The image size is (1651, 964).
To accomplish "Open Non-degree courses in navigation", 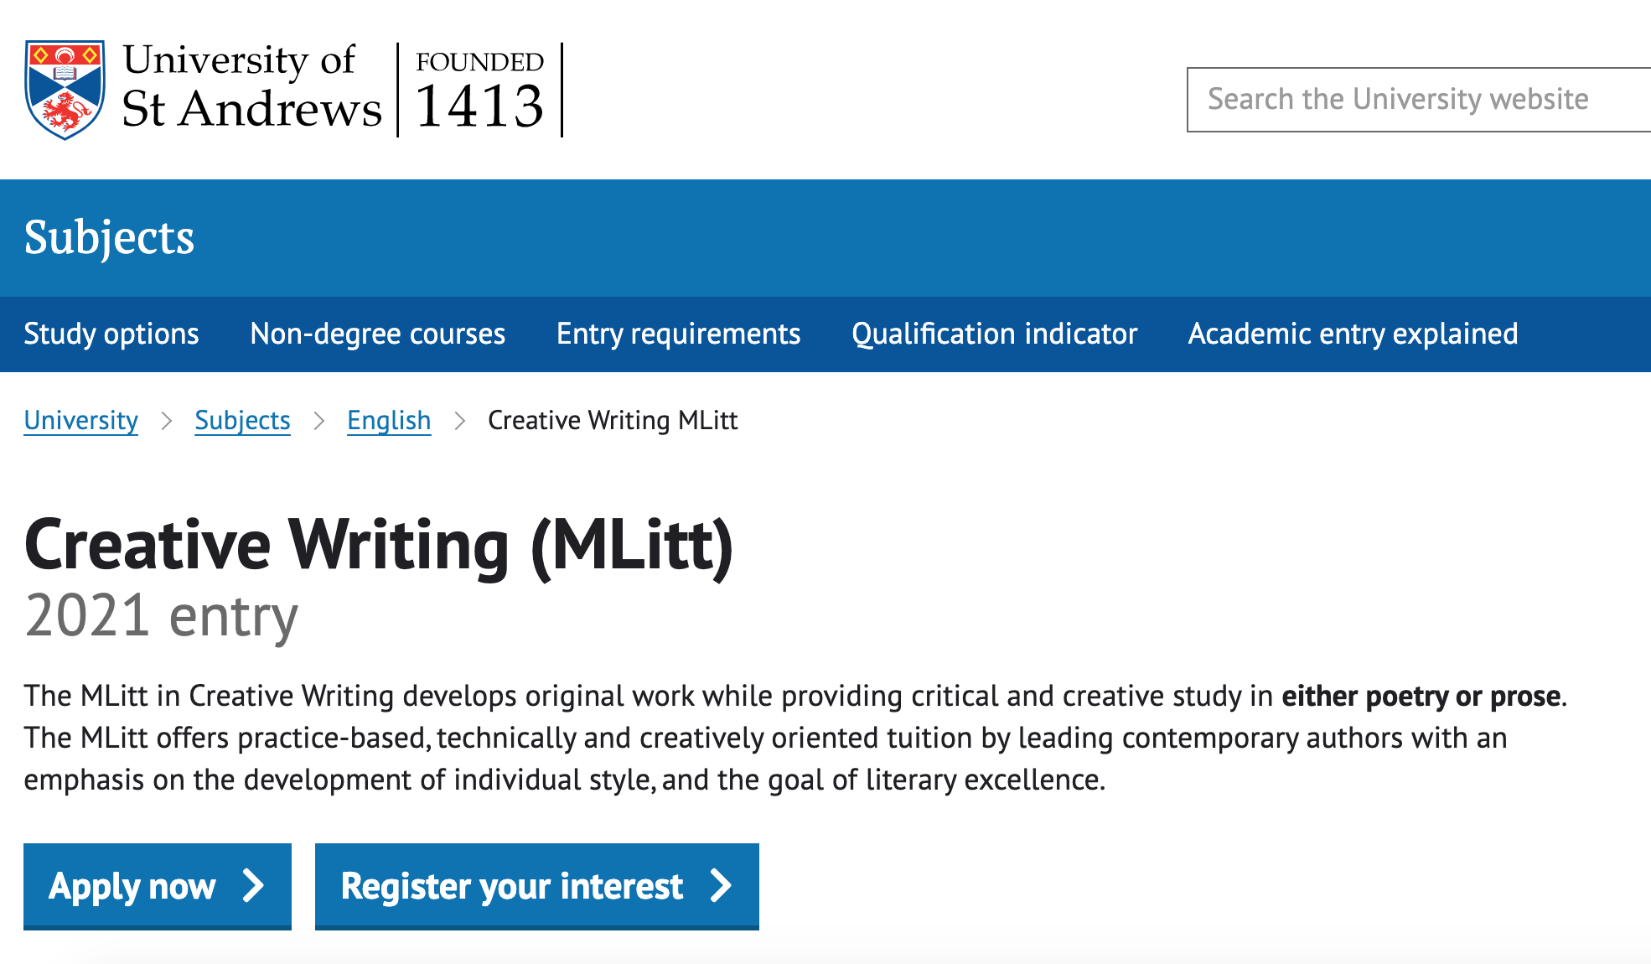I will tap(378, 334).
